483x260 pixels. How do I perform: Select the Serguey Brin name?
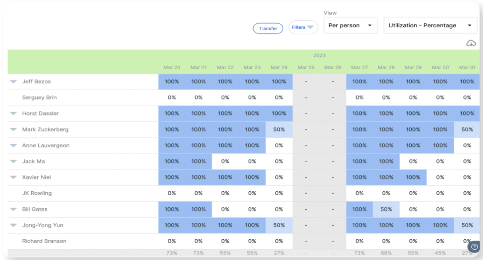pyautogui.click(x=39, y=97)
